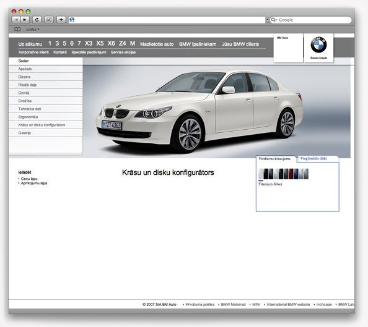
Task: Open the X6 model menu item
Action: 112,43
